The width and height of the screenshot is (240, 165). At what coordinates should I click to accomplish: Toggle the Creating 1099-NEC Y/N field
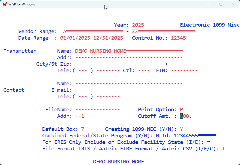[x=181, y=129]
